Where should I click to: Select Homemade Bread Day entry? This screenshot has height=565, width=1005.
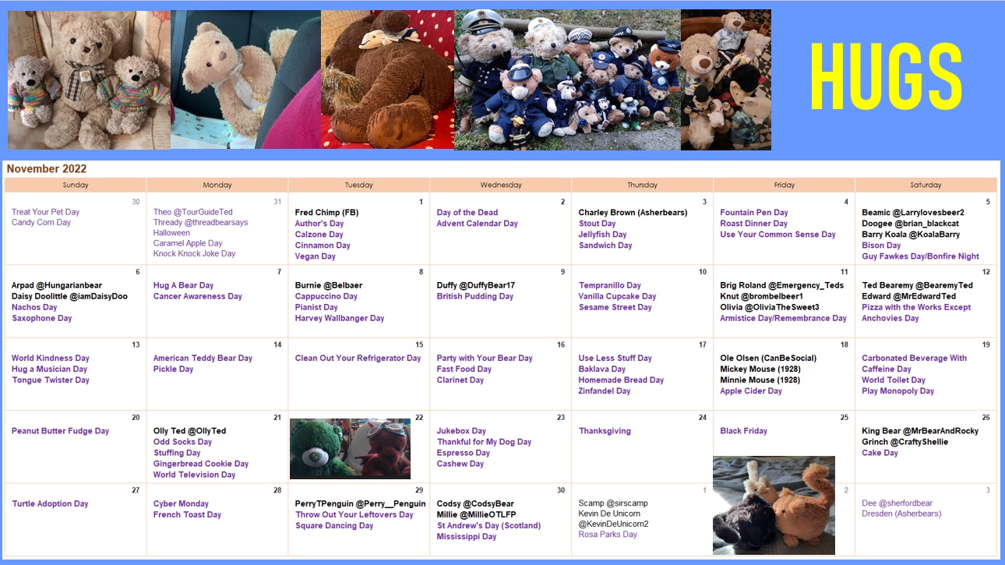[x=621, y=380]
